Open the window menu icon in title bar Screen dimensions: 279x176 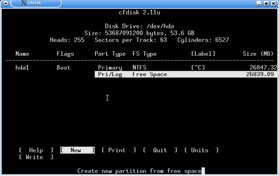click(6, 3)
